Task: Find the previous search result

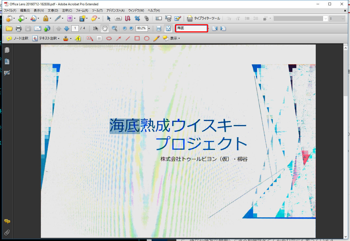Action: 215,28
